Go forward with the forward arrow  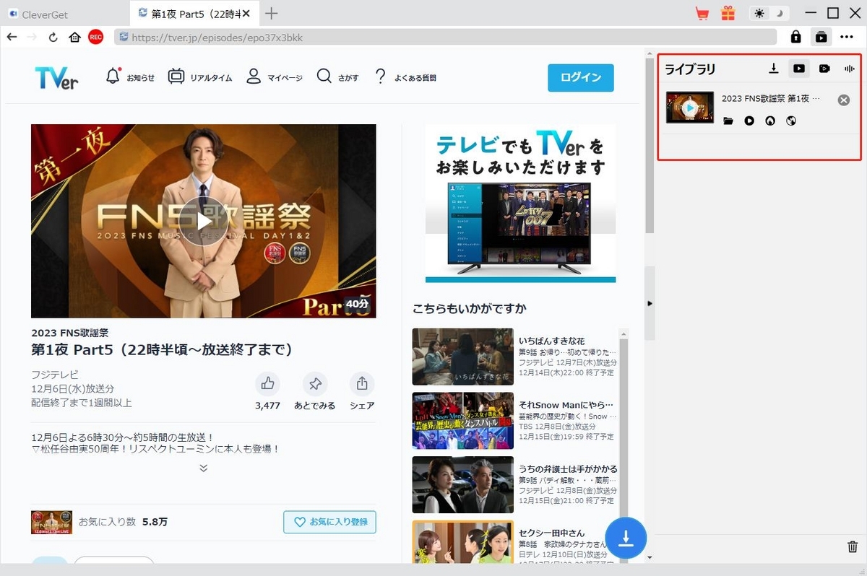click(32, 37)
